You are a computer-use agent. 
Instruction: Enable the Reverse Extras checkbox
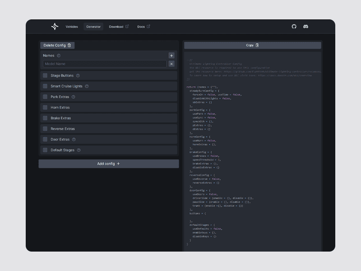[x=45, y=129]
